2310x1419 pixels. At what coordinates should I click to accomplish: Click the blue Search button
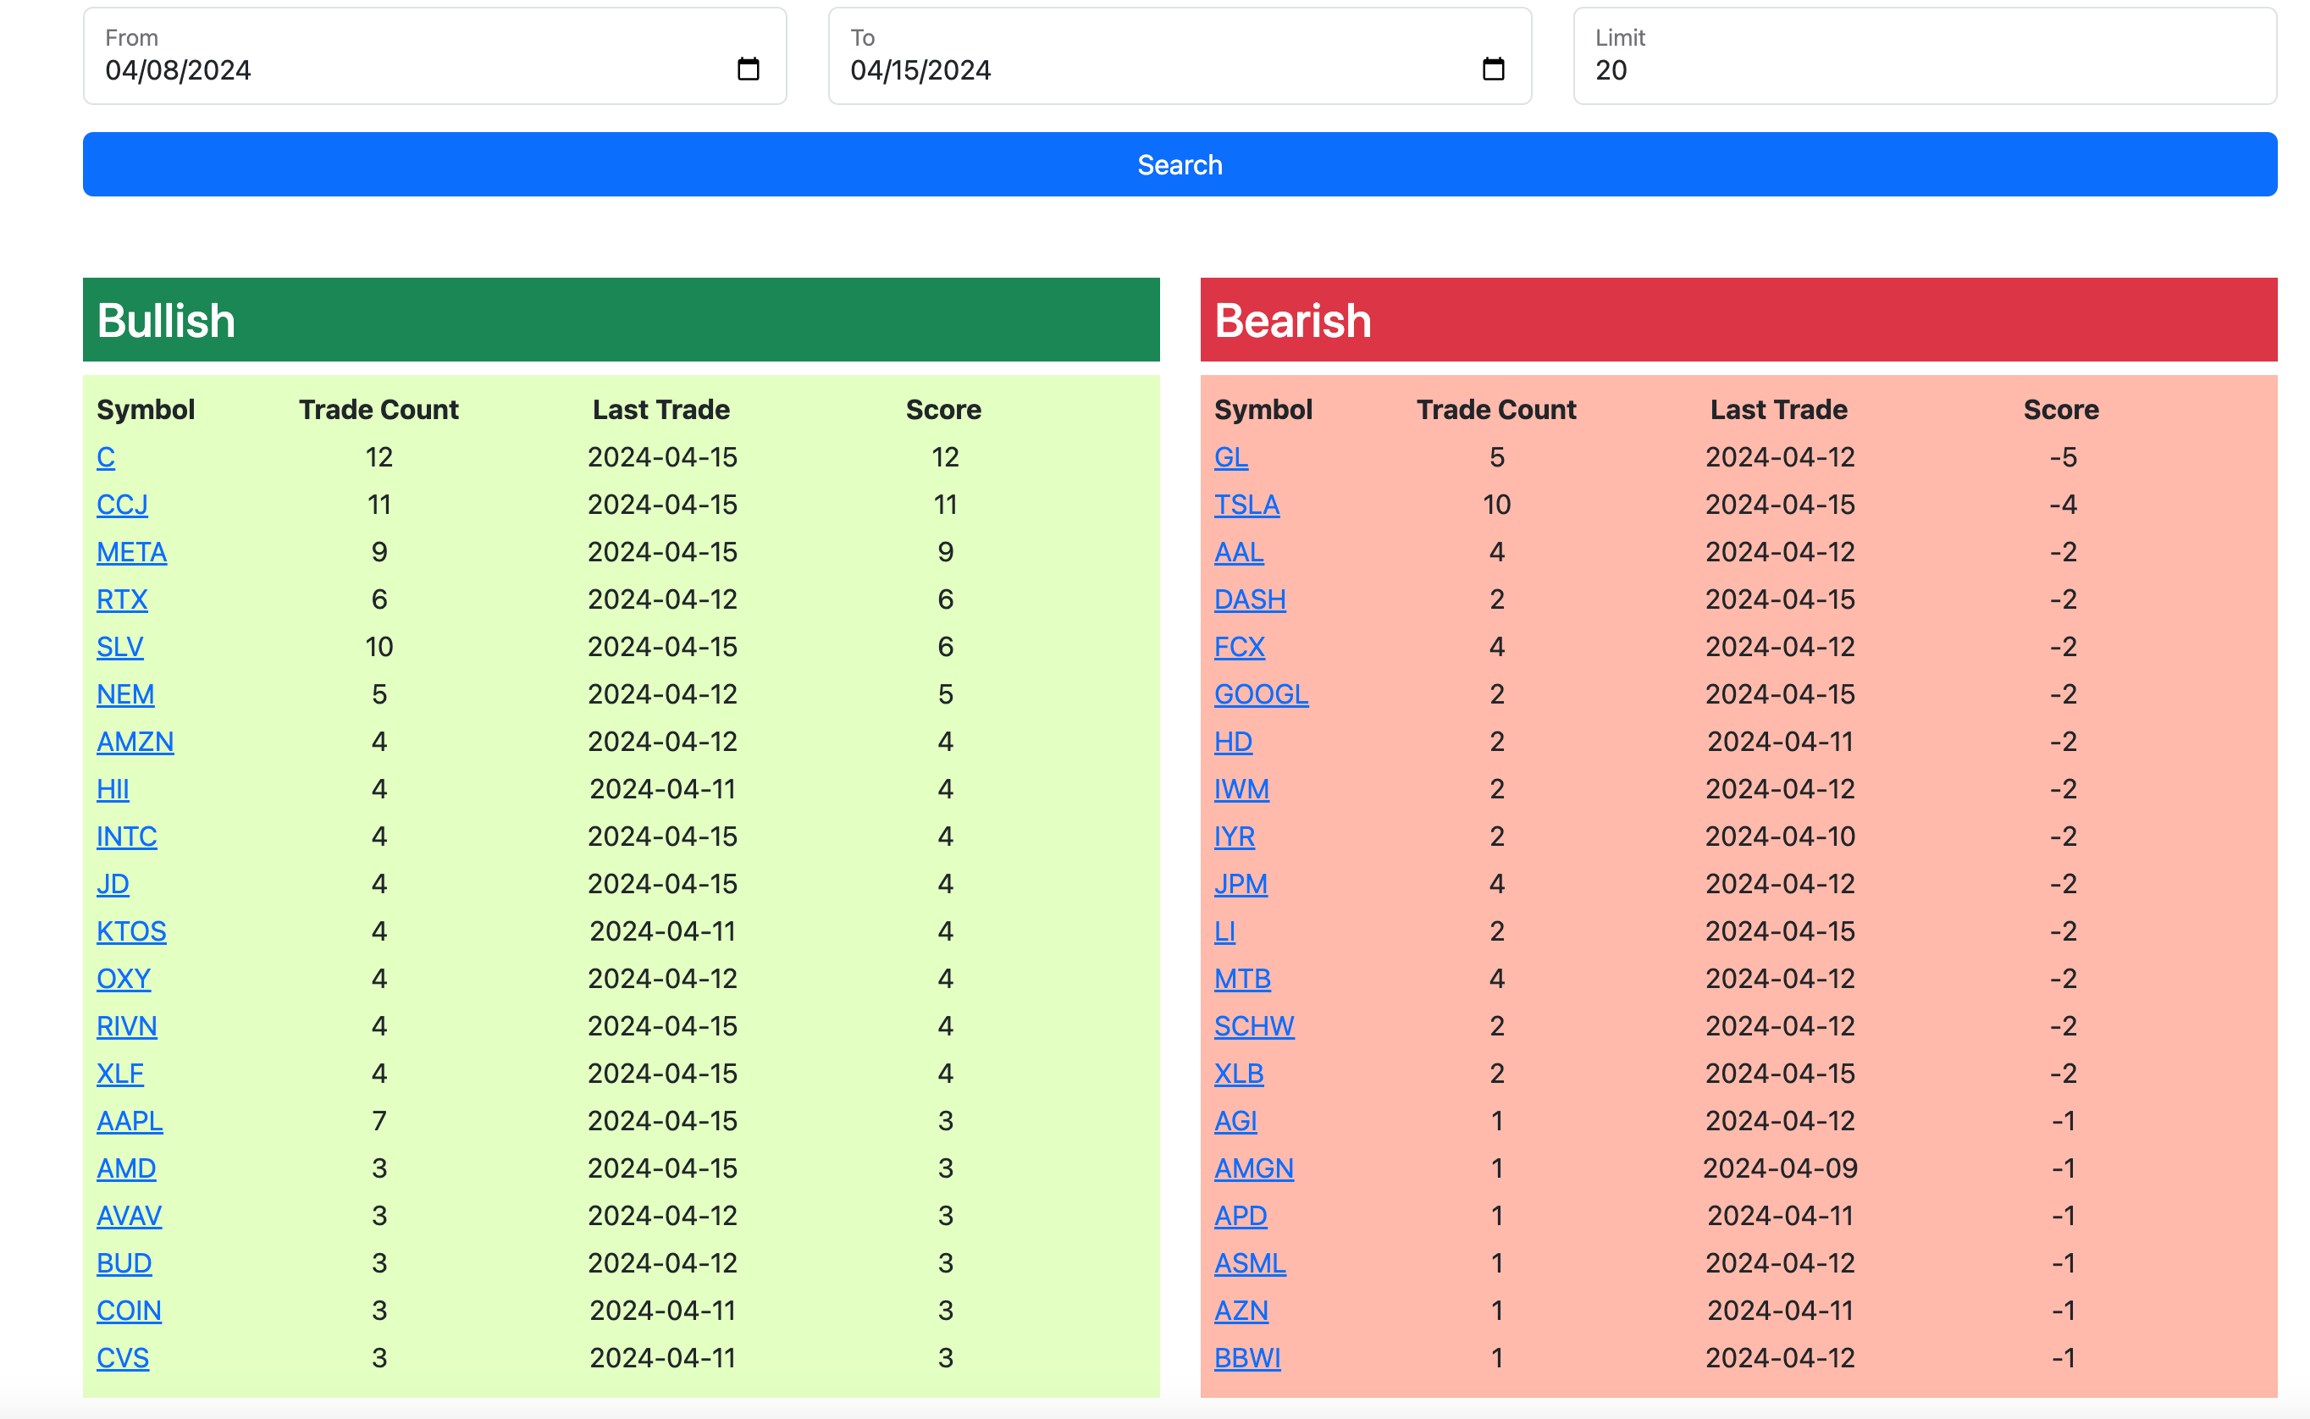(1180, 164)
